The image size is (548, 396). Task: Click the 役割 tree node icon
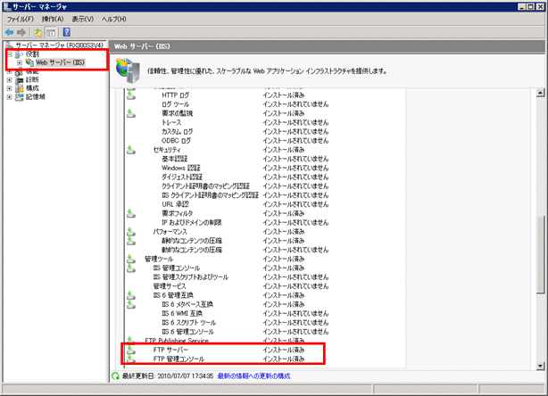tap(20, 54)
